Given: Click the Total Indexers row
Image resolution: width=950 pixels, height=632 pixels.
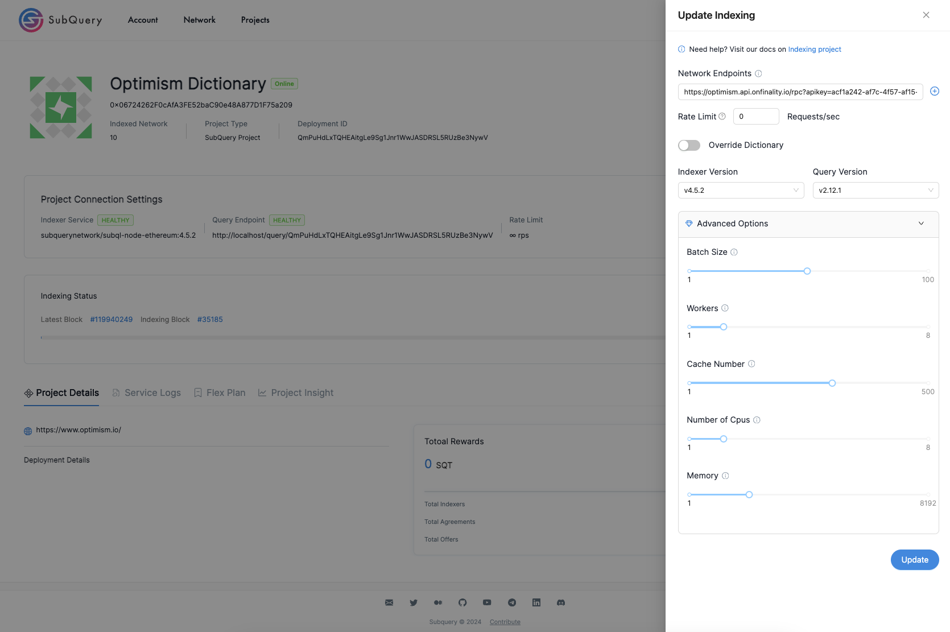Looking at the screenshot, I should 444,504.
